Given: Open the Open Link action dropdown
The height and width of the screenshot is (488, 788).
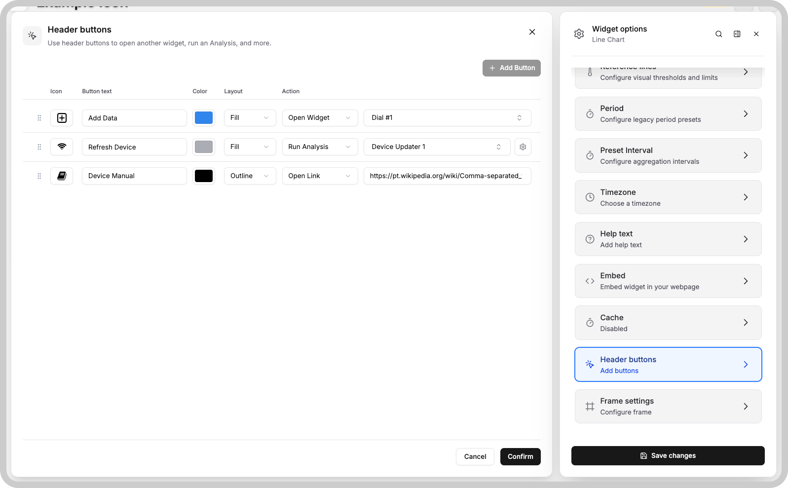Looking at the screenshot, I should tap(320, 176).
